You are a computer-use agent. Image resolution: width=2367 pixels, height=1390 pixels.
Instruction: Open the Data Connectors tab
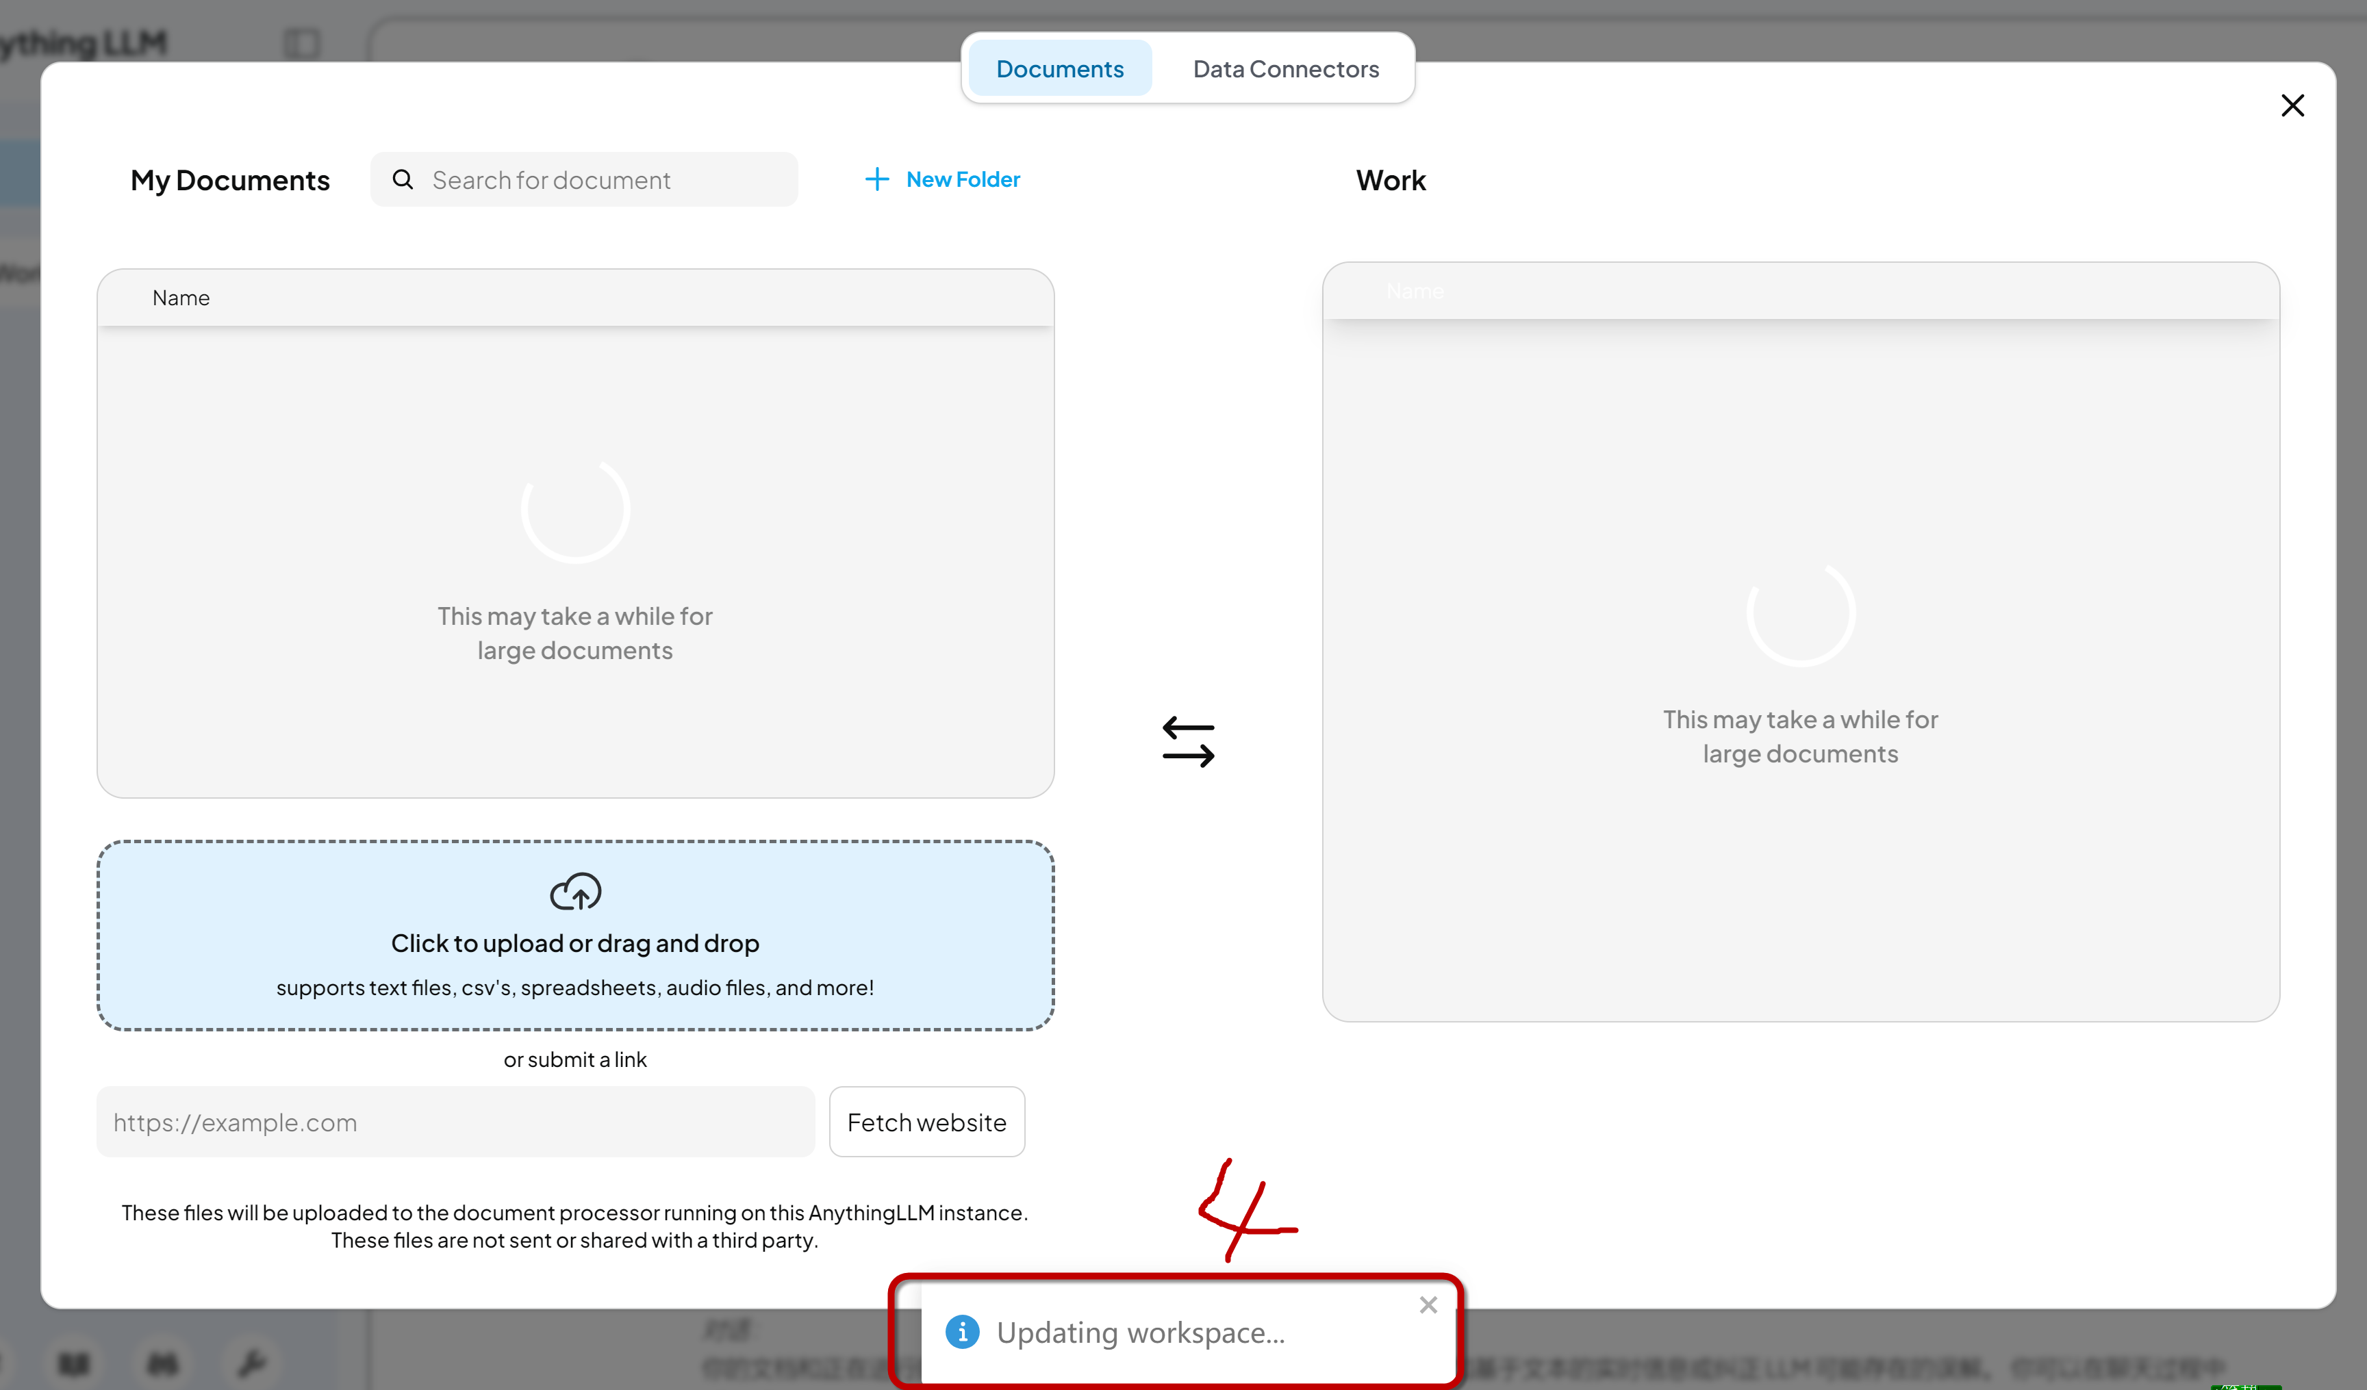pyautogui.click(x=1286, y=68)
